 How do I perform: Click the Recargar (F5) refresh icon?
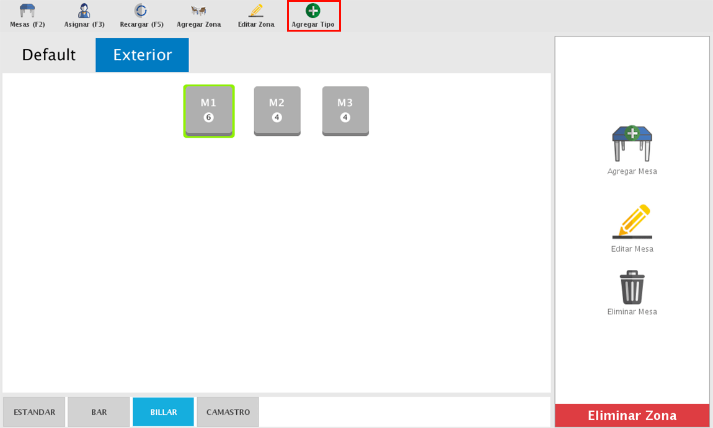(141, 11)
